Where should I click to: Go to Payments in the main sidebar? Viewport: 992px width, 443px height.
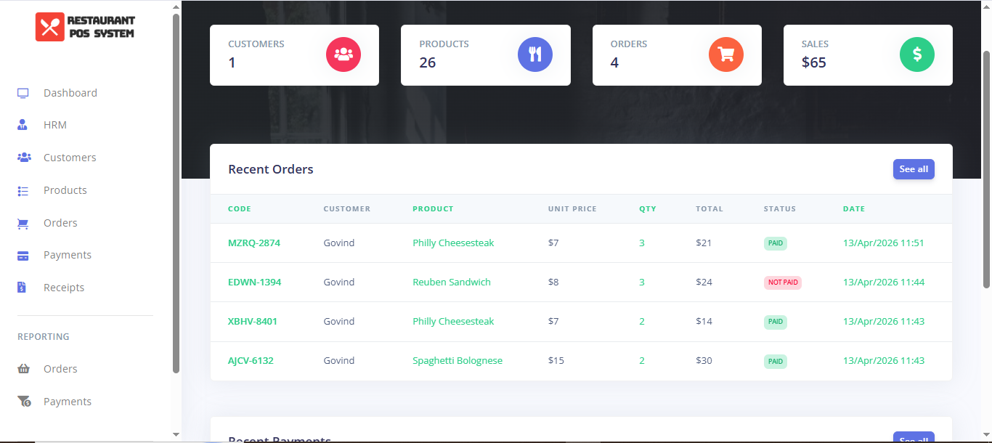click(x=68, y=255)
